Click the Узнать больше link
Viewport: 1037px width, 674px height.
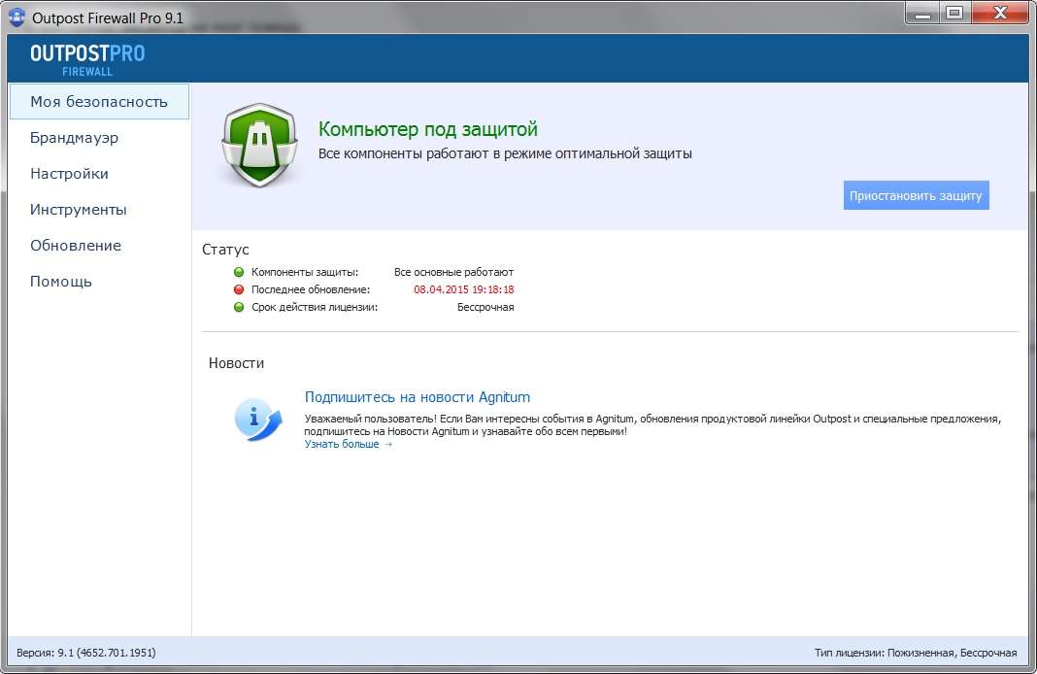349,444
